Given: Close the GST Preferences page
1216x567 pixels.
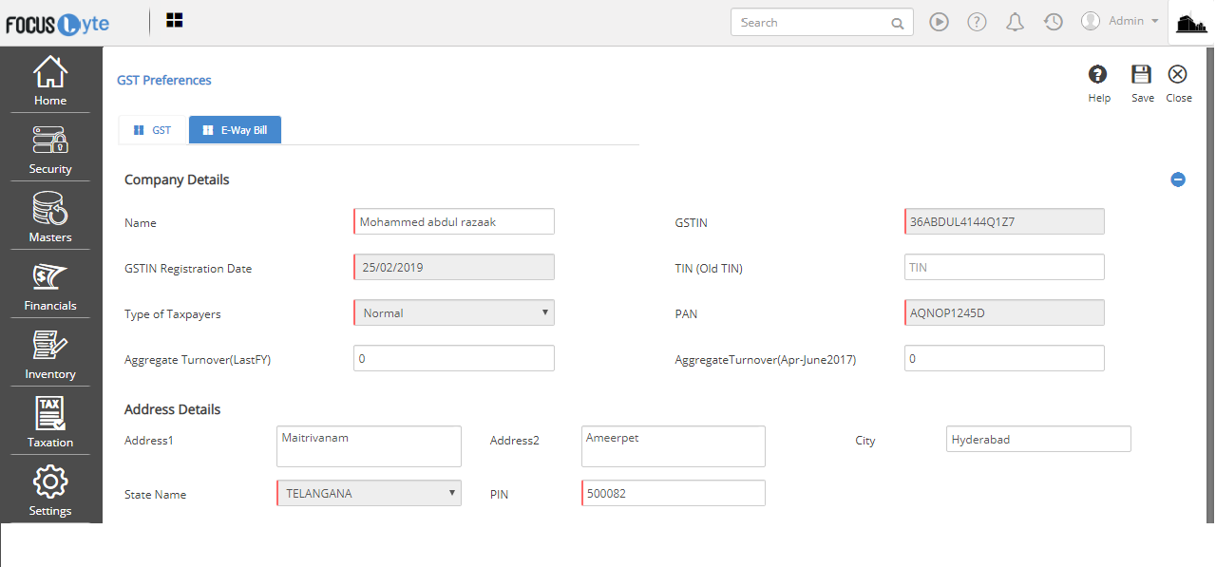Looking at the screenshot, I should (1178, 76).
